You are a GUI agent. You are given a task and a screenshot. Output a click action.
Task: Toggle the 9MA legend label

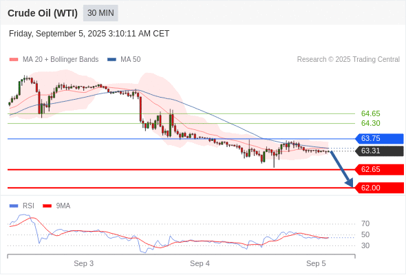[x=63, y=206]
